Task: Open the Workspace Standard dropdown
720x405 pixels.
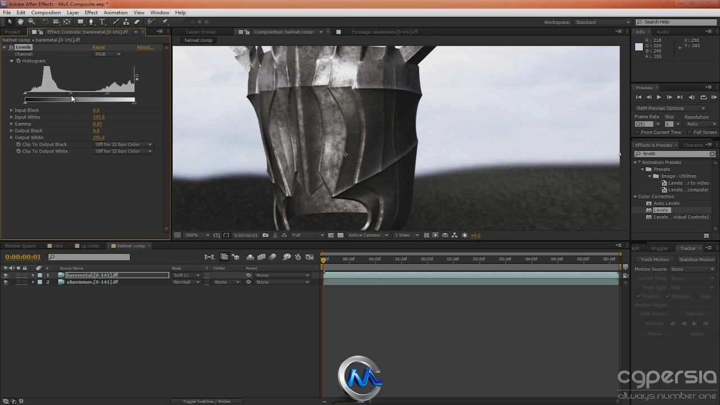Action: pos(602,22)
